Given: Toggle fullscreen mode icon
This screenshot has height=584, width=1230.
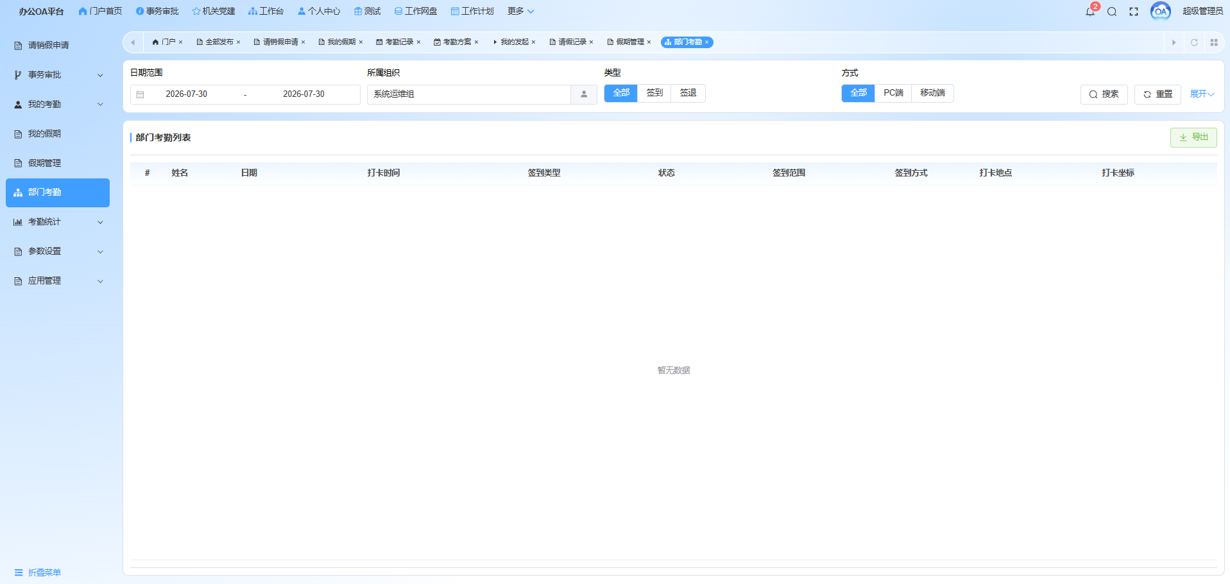Looking at the screenshot, I should click(1134, 12).
